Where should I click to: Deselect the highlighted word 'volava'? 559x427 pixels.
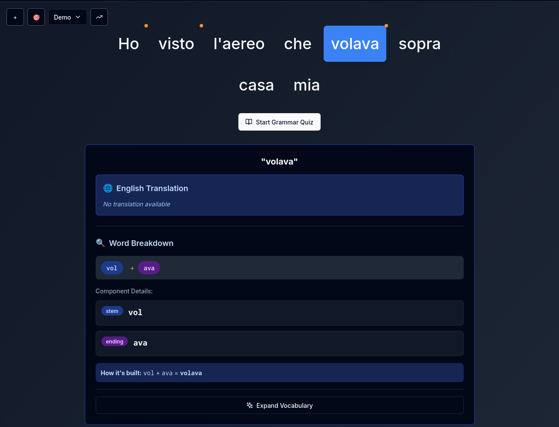[355, 44]
